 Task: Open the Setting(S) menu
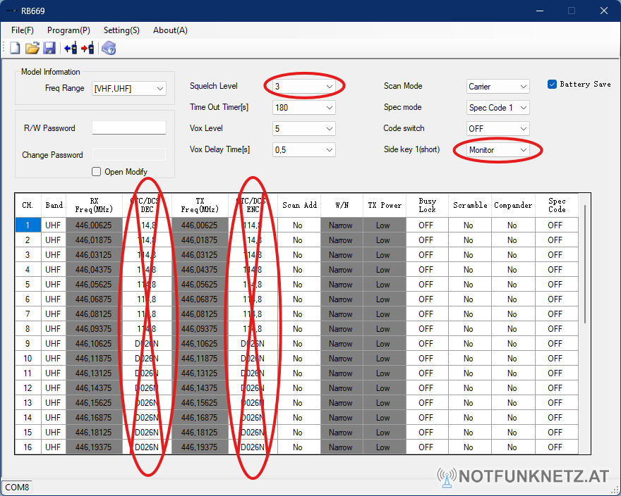pos(121,30)
